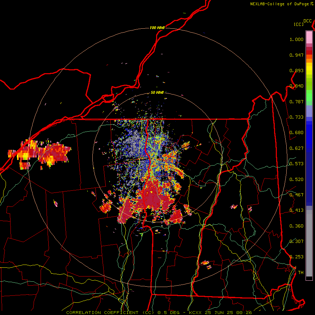
Task: Click the pink top segment of color bar
Action: 309,37
